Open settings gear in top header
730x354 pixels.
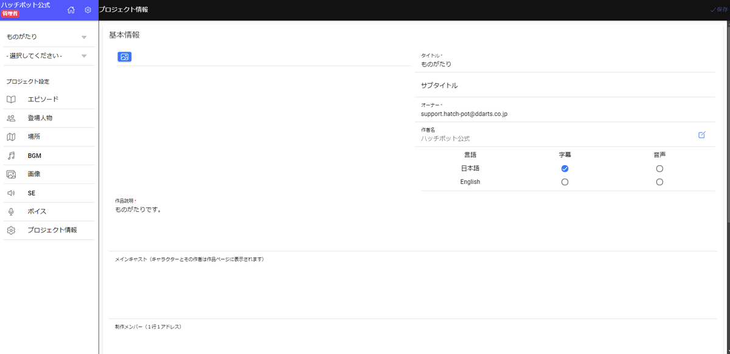[88, 10]
